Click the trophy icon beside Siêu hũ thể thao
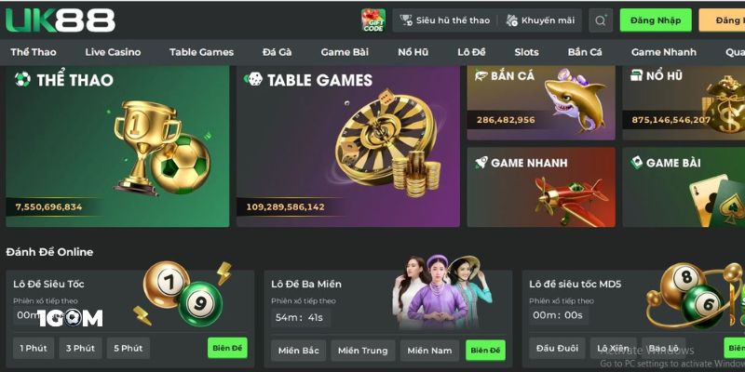 pos(406,20)
